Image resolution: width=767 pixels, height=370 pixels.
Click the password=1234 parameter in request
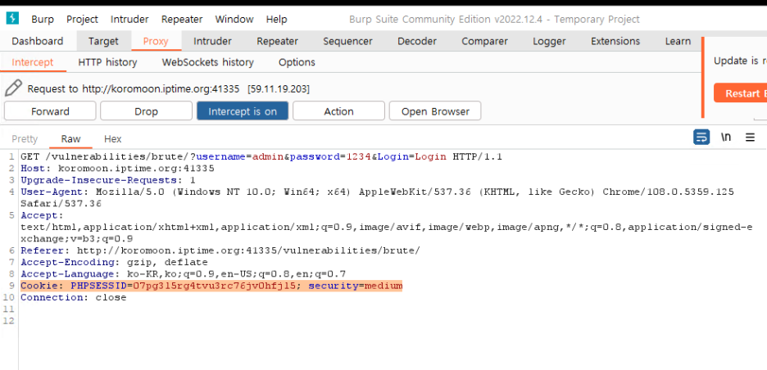(x=331, y=157)
